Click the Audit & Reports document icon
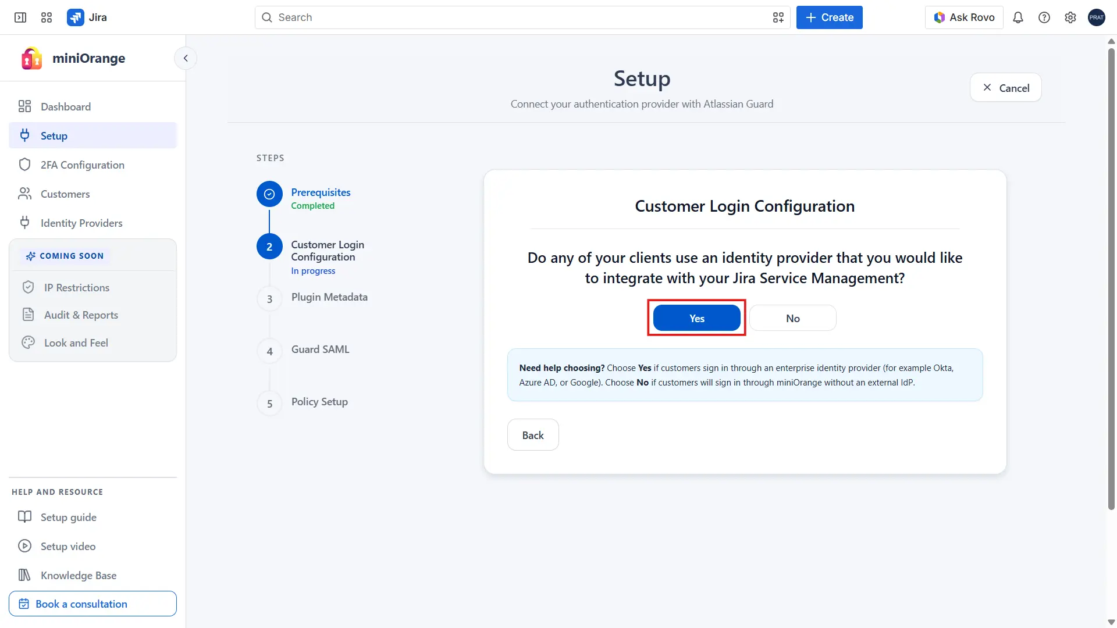Screen dimensions: 1117x628 [28, 315]
